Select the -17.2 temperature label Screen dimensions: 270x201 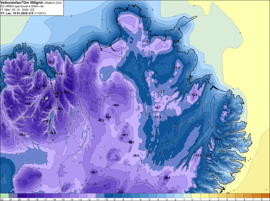point(101,120)
